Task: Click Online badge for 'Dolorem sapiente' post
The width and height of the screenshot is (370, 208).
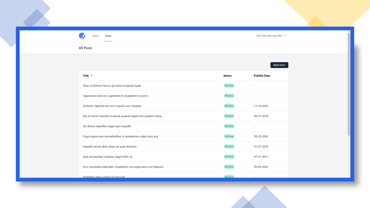Action: 229,106
